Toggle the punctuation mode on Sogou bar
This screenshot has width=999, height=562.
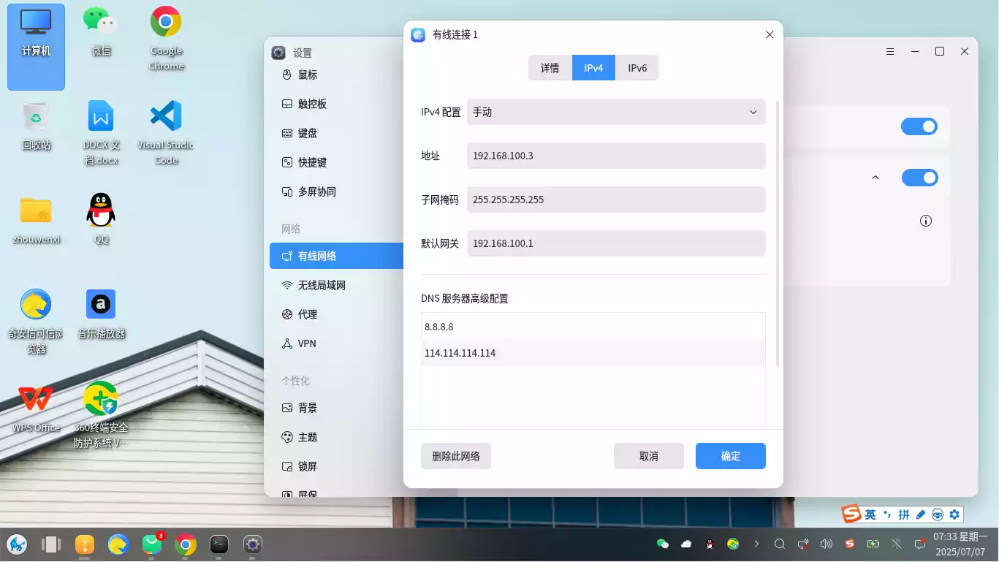coord(887,514)
